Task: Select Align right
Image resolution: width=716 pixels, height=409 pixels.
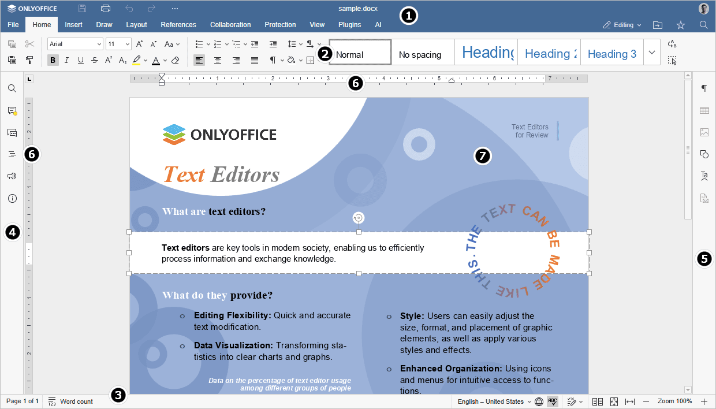Action: 236,60
